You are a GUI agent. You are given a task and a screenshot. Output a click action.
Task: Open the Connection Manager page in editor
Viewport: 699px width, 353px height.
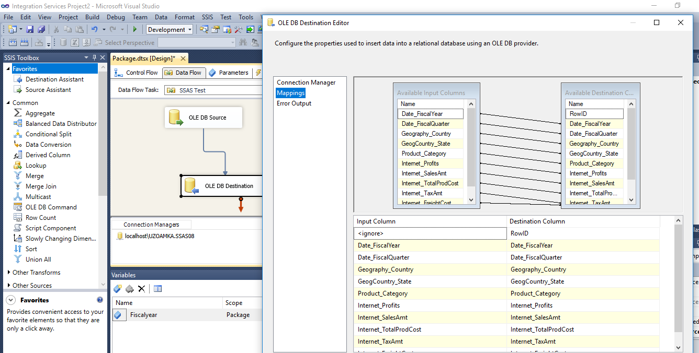tap(306, 83)
